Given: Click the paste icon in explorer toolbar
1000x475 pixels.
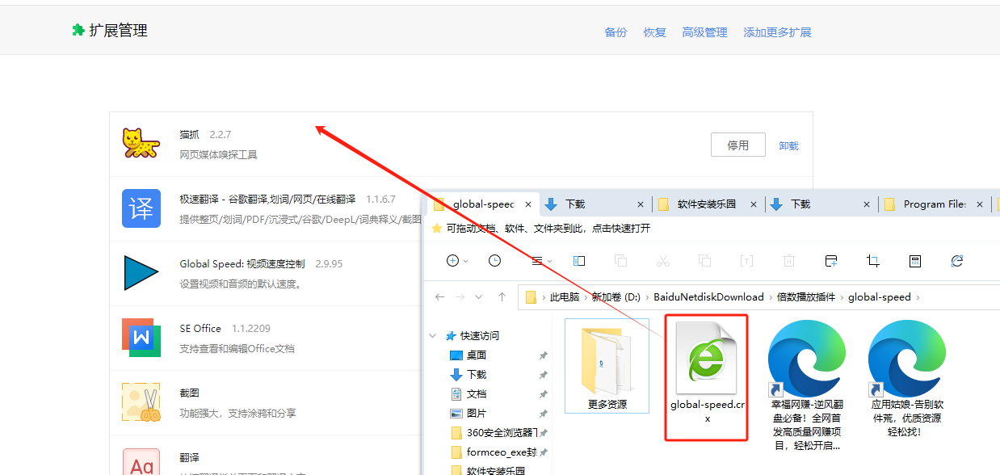Looking at the screenshot, I should click(704, 260).
